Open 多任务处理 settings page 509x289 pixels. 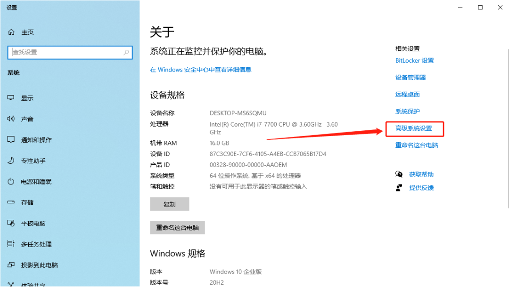pos(36,244)
